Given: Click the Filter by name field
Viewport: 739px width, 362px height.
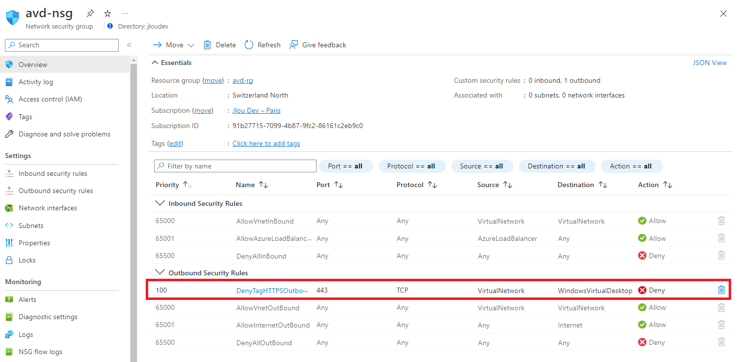Looking at the screenshot, I should (x=235, y=166).
